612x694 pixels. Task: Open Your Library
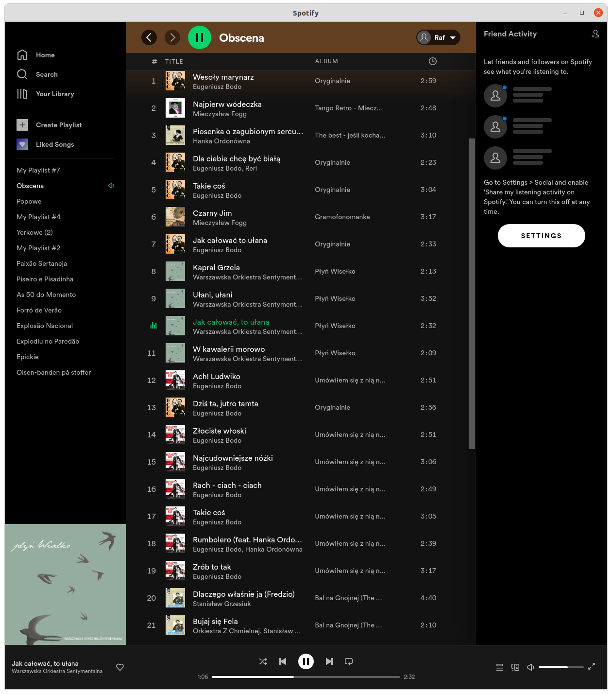55,94
